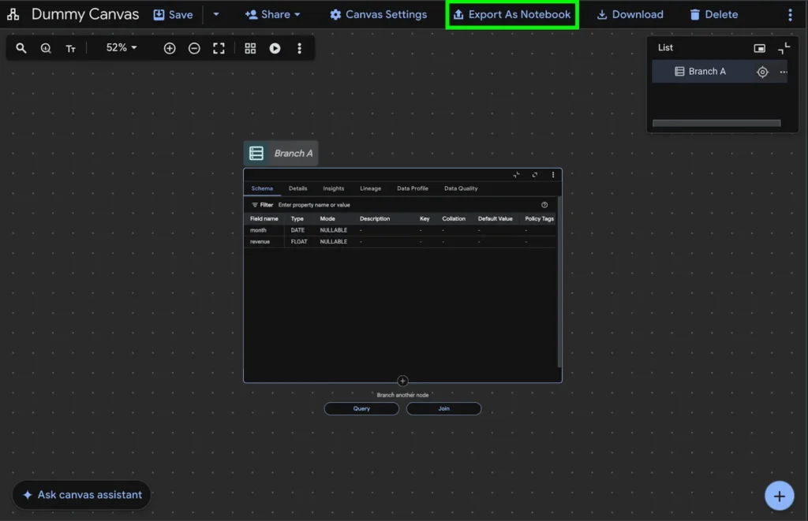Open the 52% zoom level dropdown

coord(122,48)
